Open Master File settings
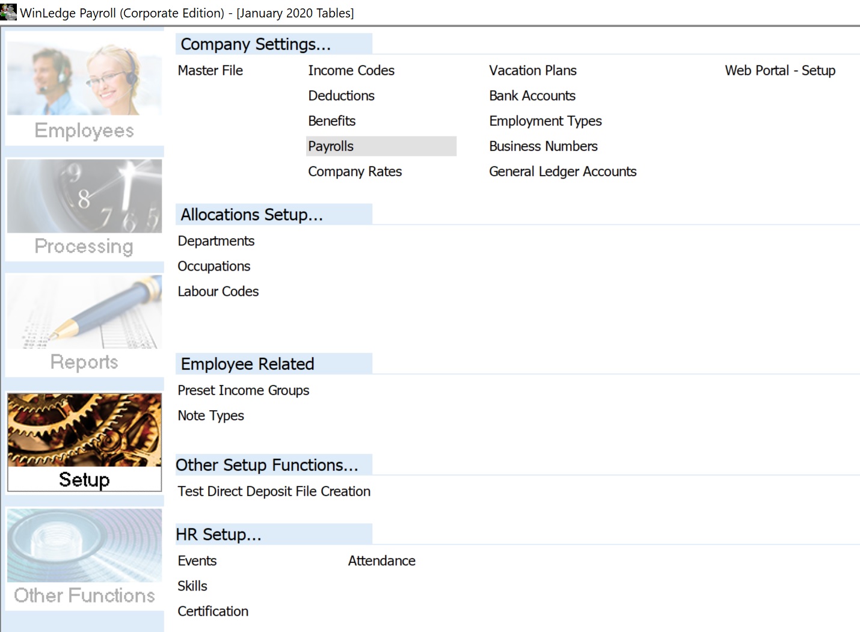Viewport: 860px width, 632px height. click(210, 70)
